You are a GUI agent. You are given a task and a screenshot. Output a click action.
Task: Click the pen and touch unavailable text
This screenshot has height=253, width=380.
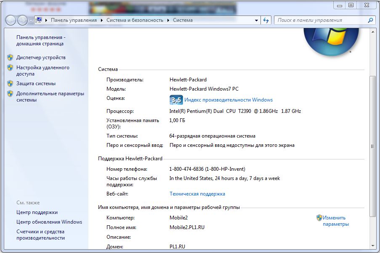[x=232, y=145]
